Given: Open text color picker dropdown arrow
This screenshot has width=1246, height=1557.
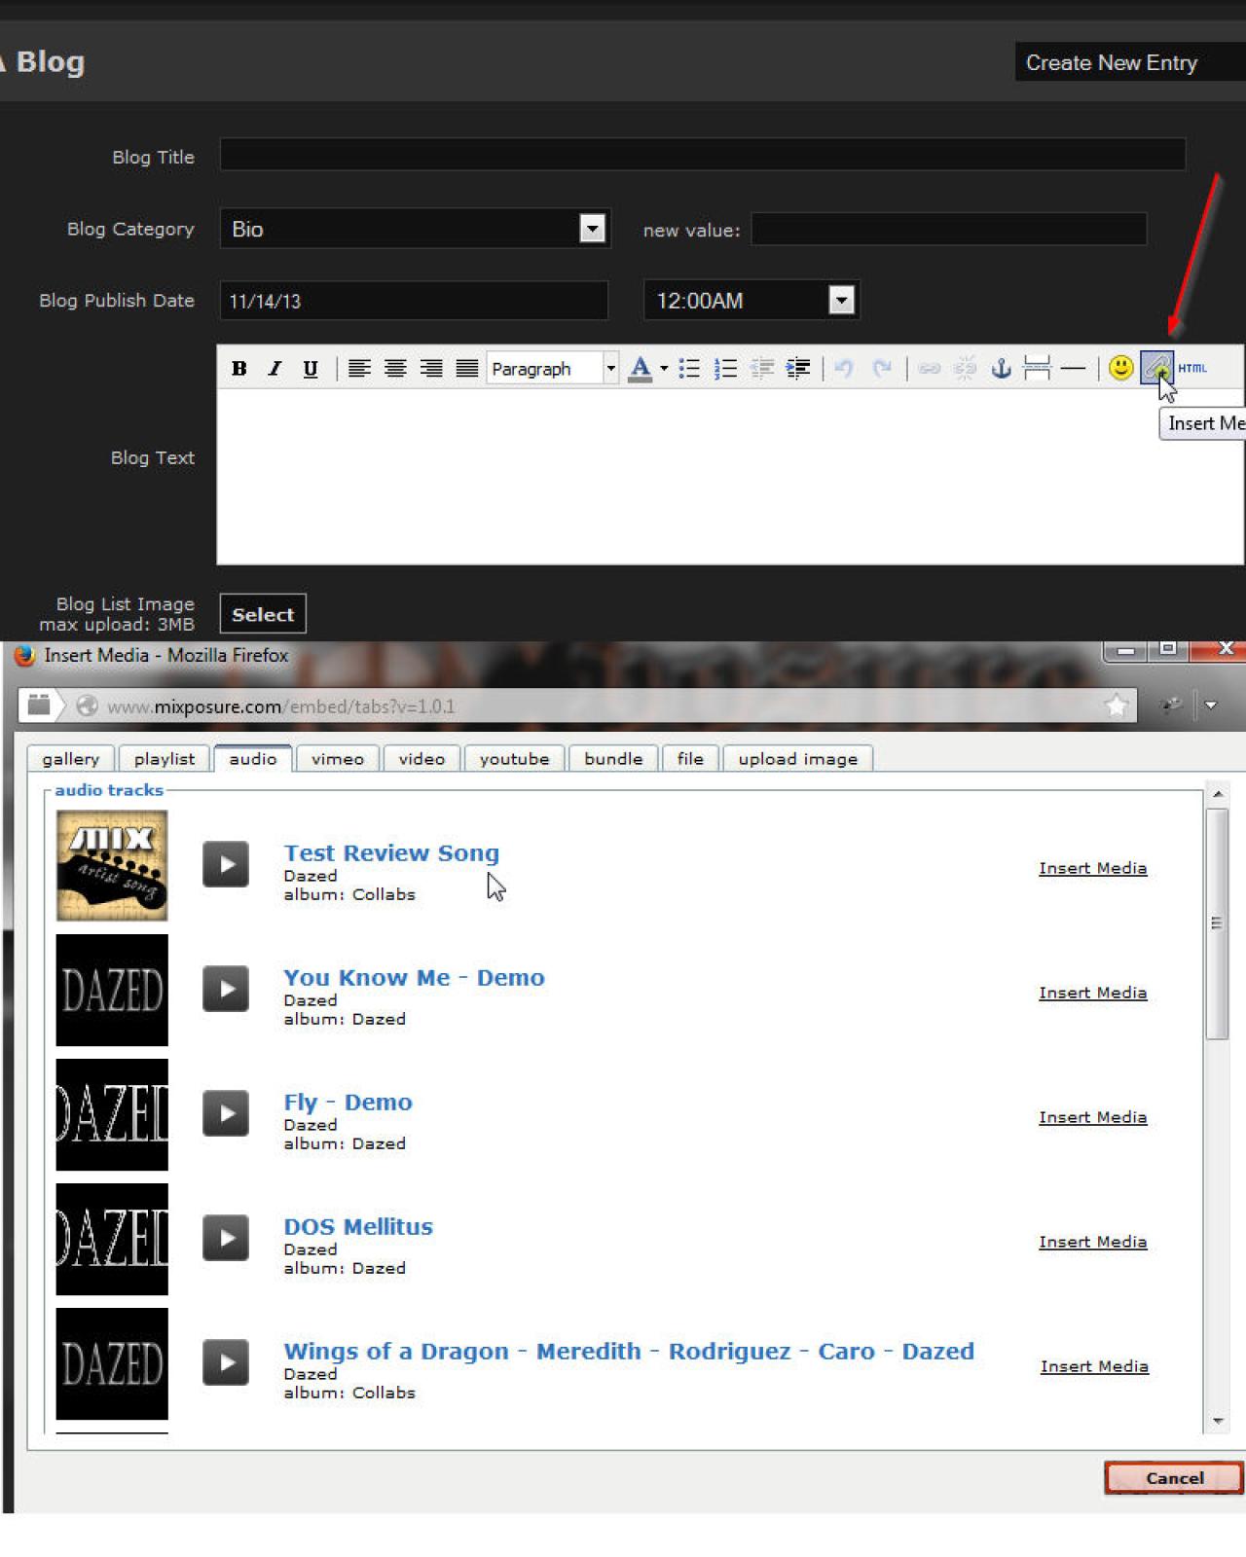Looking at the screenshot, I should tap(664, 369).
